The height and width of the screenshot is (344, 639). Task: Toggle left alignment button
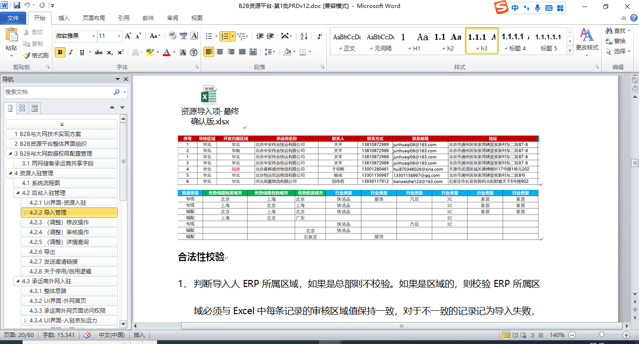[209, 52]
